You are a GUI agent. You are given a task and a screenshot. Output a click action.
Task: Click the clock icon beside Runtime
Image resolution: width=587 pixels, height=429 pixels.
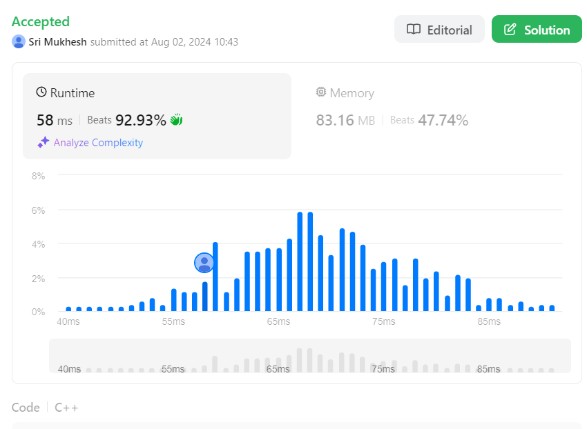(x=41, y=92)
